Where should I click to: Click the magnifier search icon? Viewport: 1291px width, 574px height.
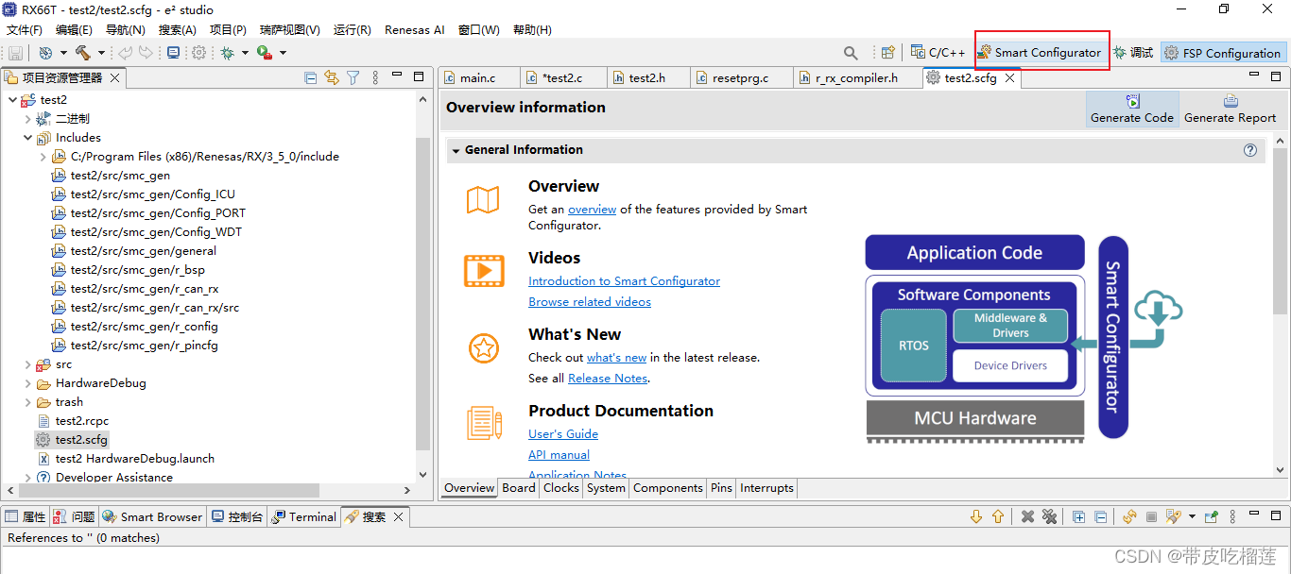point(852,53)
